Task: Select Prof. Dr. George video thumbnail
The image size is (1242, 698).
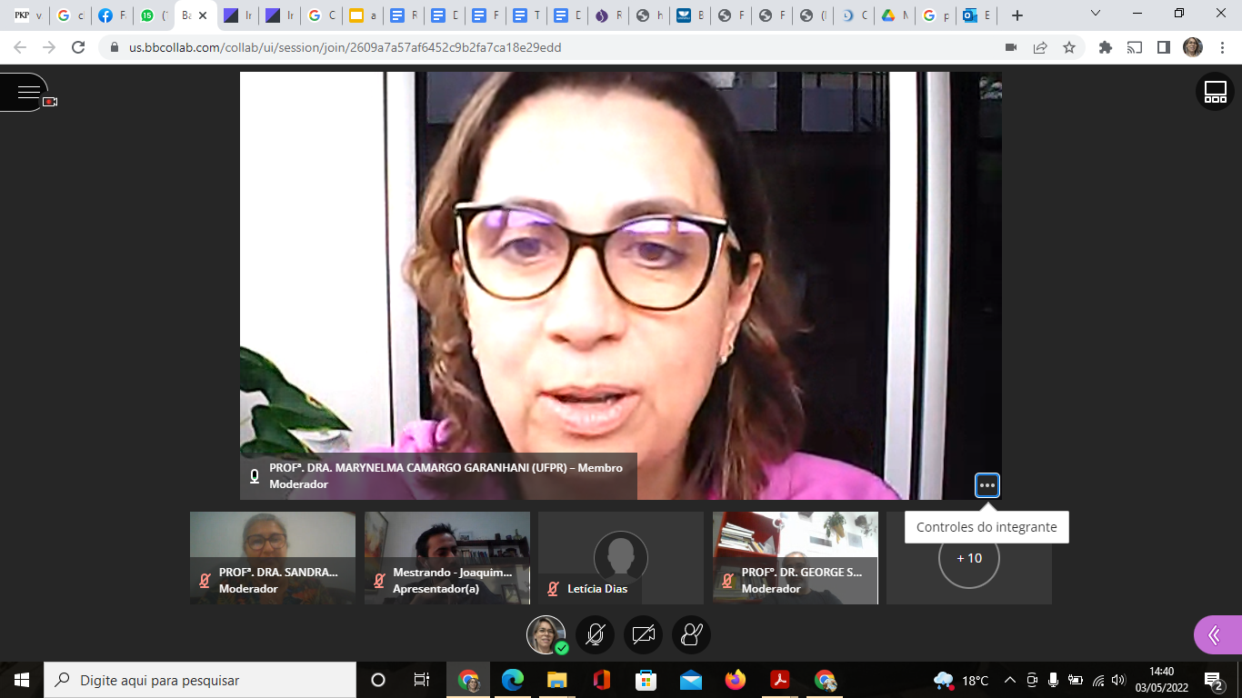Action: (x=796, y=558)
